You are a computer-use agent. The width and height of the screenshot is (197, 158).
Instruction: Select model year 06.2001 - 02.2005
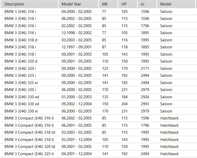pyautogui.click(x=77, y=125)
